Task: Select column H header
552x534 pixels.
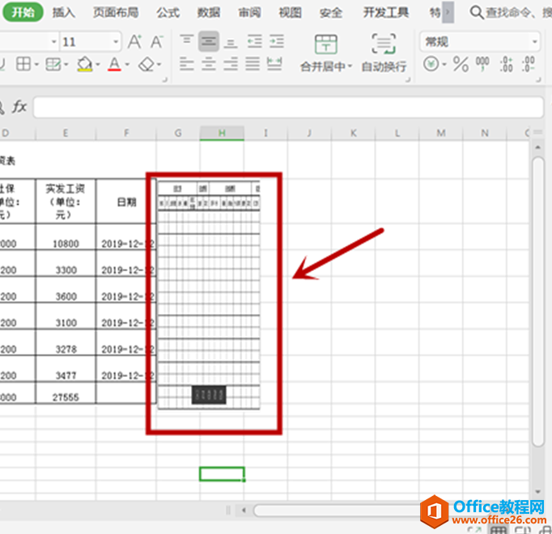Action: click(222, 133)
